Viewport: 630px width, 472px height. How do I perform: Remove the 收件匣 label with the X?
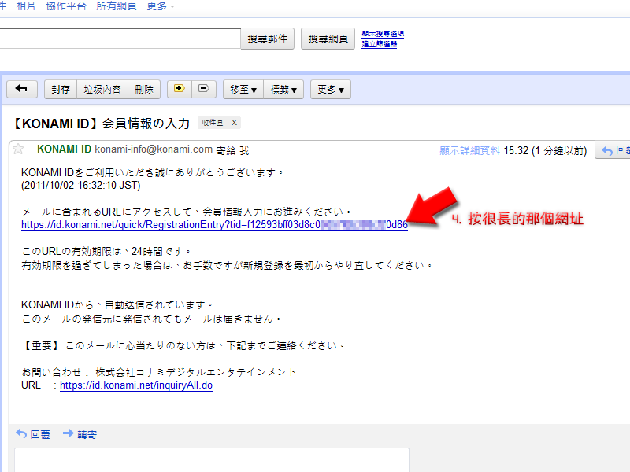(234, 123)
